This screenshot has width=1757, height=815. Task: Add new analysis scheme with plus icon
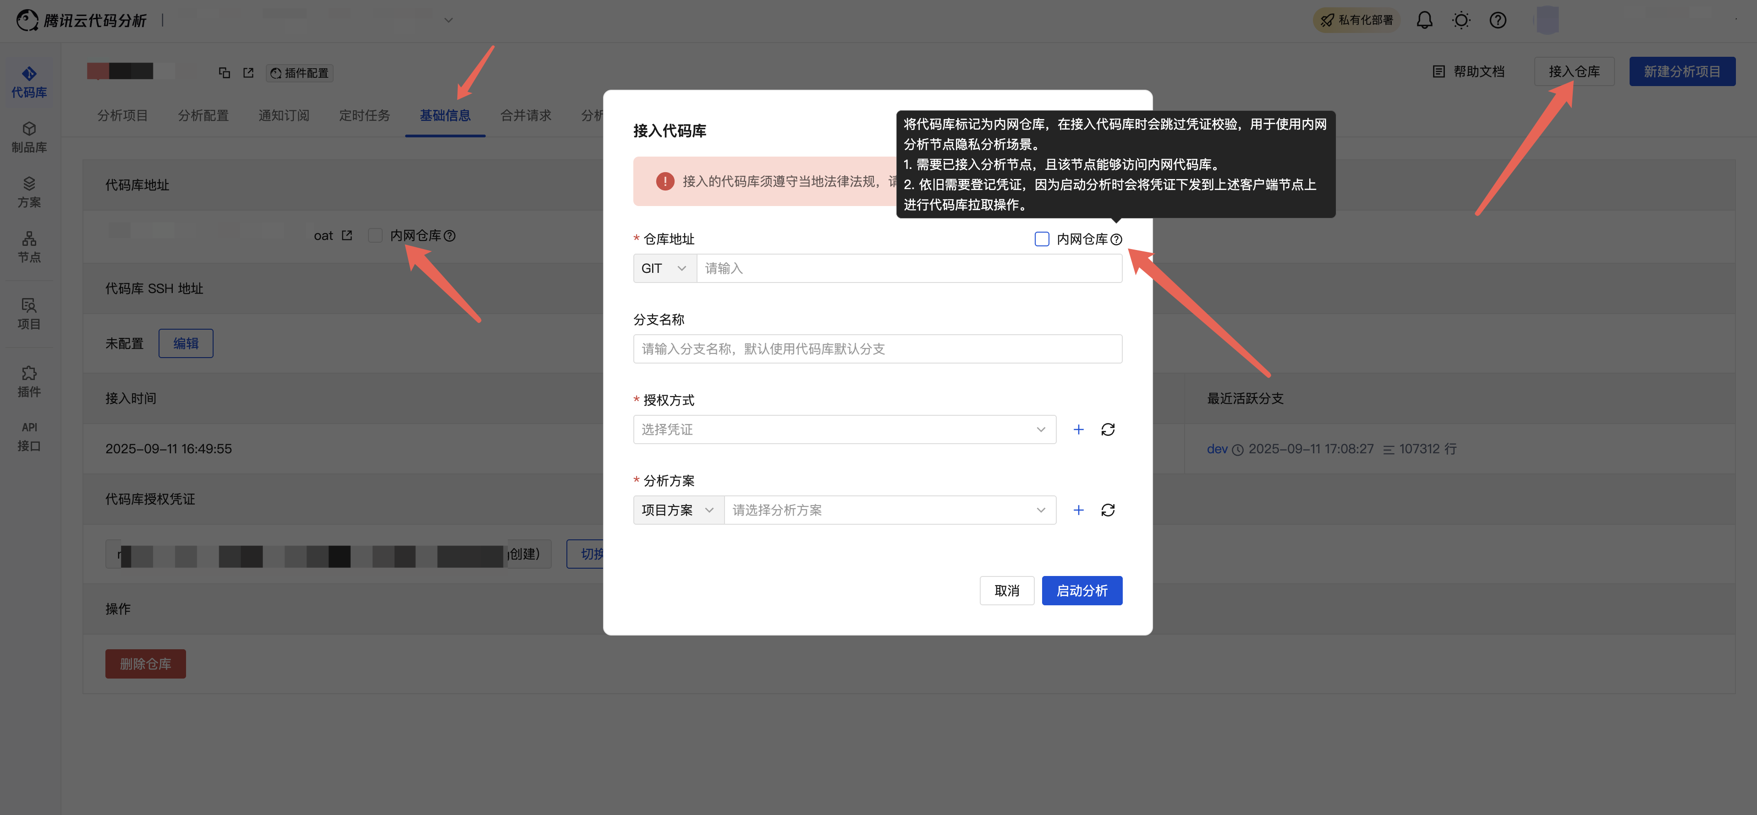pos(1078,510)
